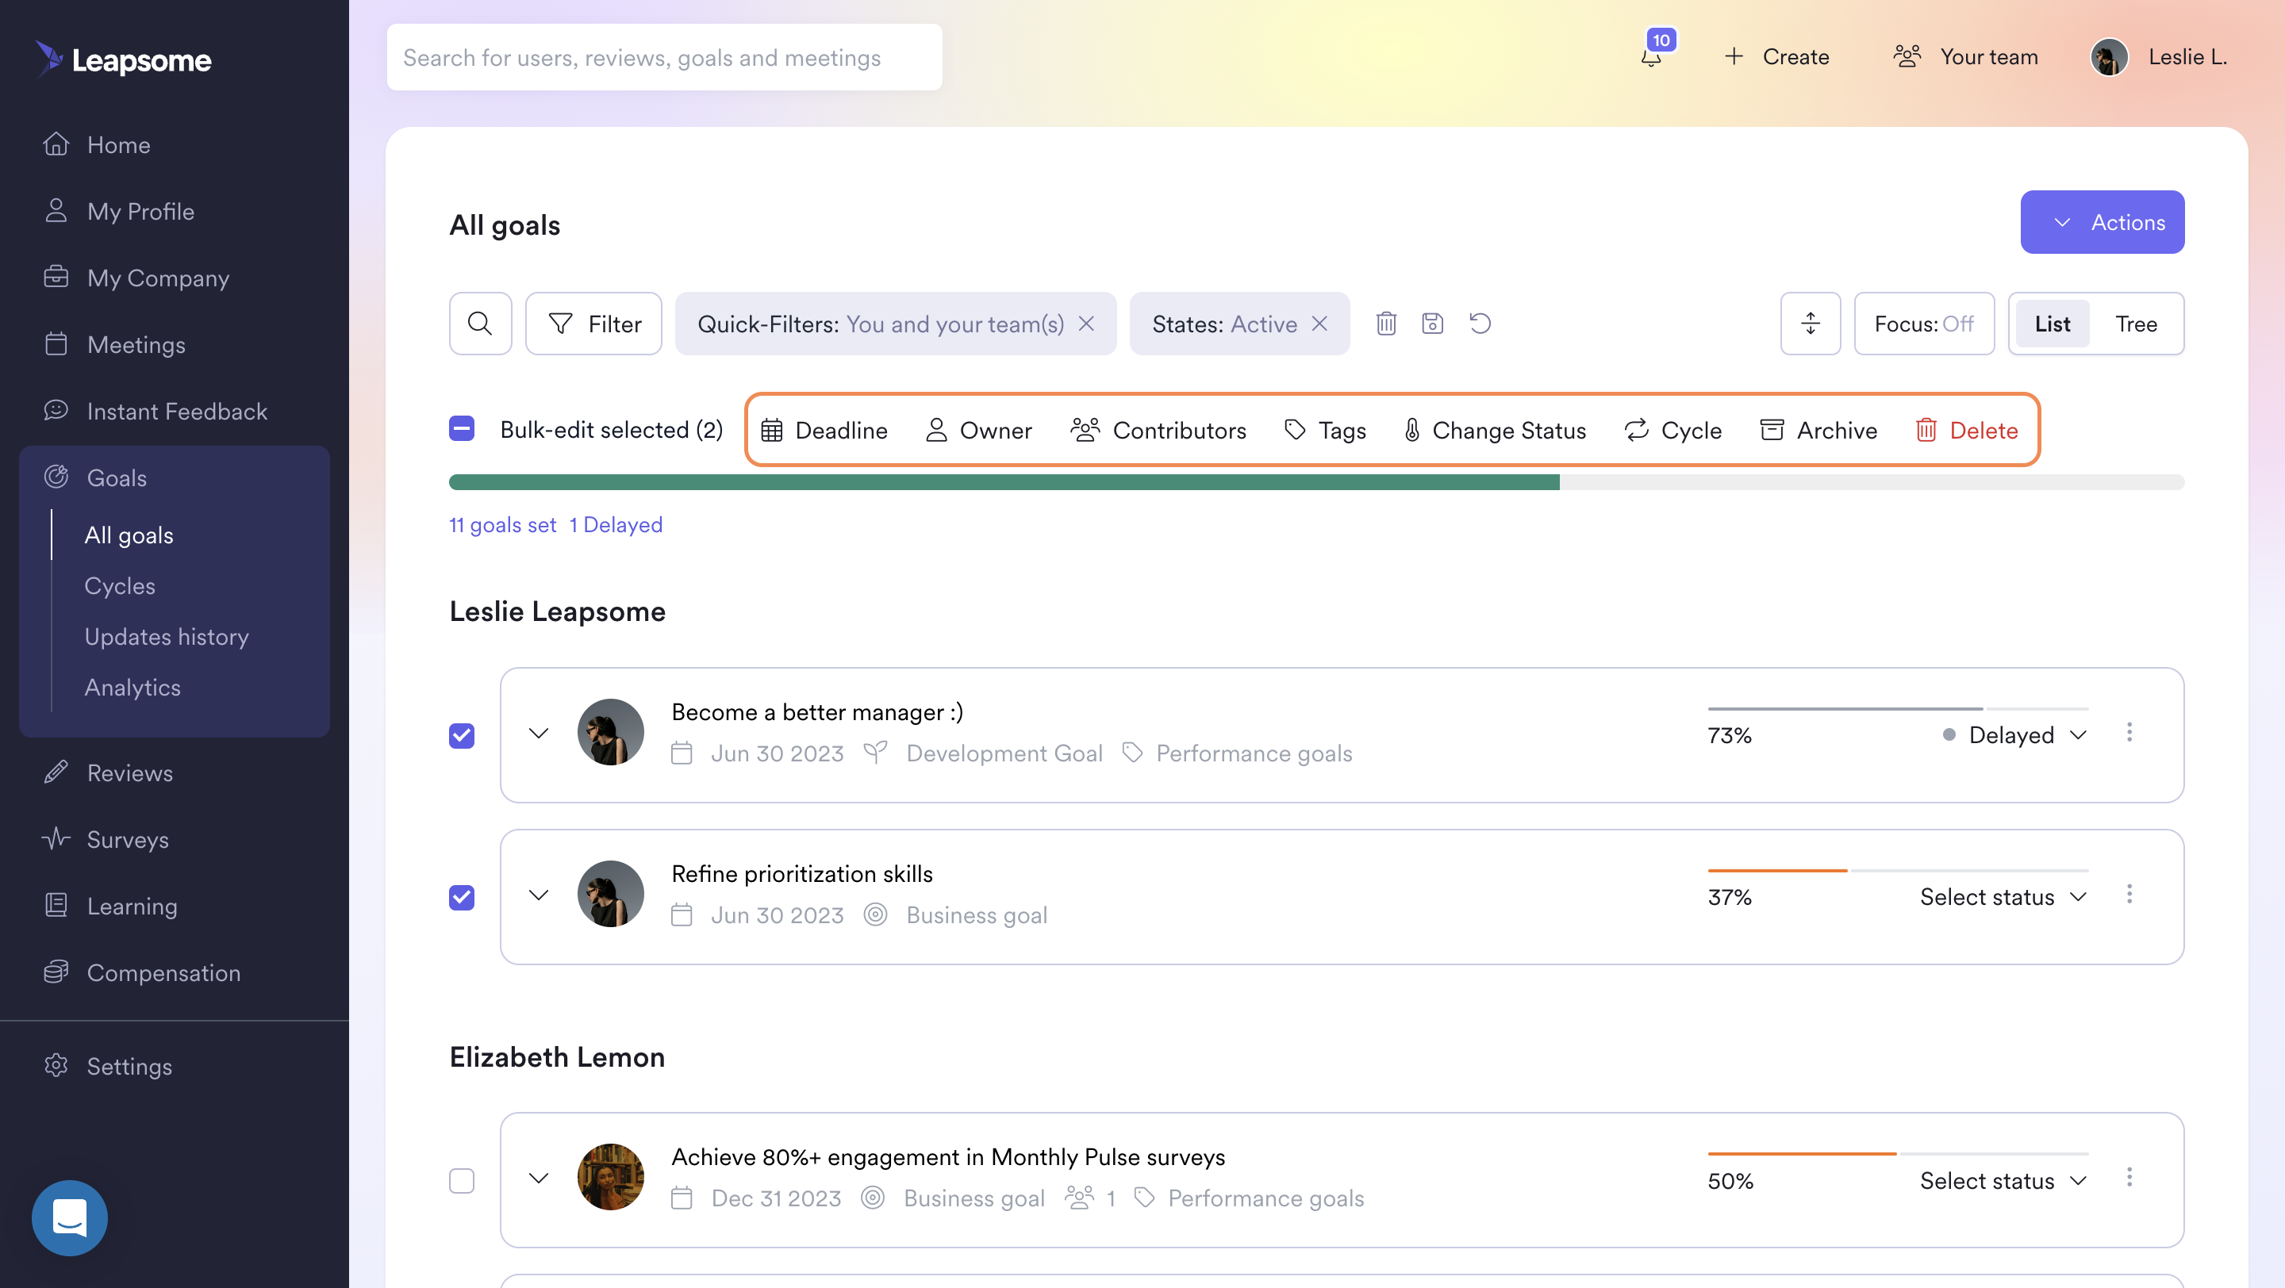This screenshot has height=1288, width=2285.
Task: Open the notifications bell icon
Action: (x=1651, y=57)
